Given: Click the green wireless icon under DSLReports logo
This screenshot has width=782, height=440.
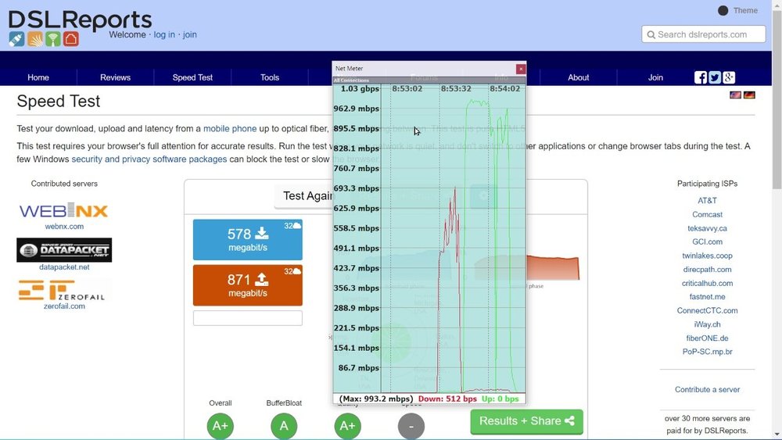Looking at the screenshot, I should [x=53, y=39].
